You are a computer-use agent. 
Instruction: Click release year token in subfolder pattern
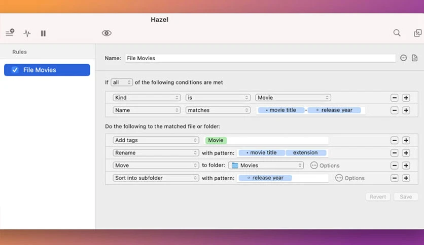coord(265,178)
